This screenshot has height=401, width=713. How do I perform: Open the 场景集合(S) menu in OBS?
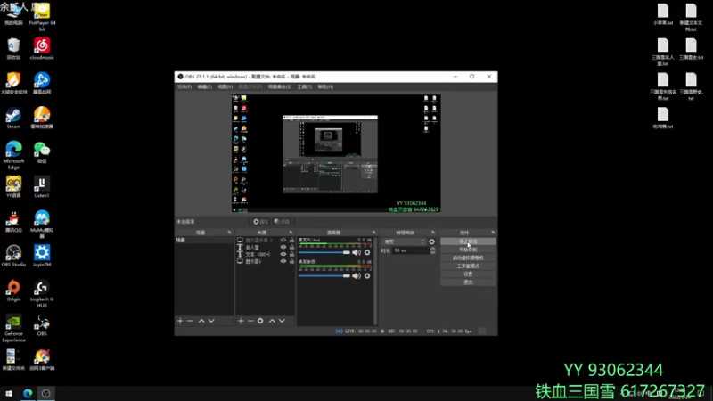pyautogui.click(x=280, y=86)
